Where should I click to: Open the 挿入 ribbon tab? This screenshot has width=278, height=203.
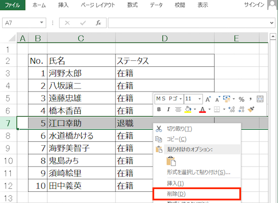[63, 5]
